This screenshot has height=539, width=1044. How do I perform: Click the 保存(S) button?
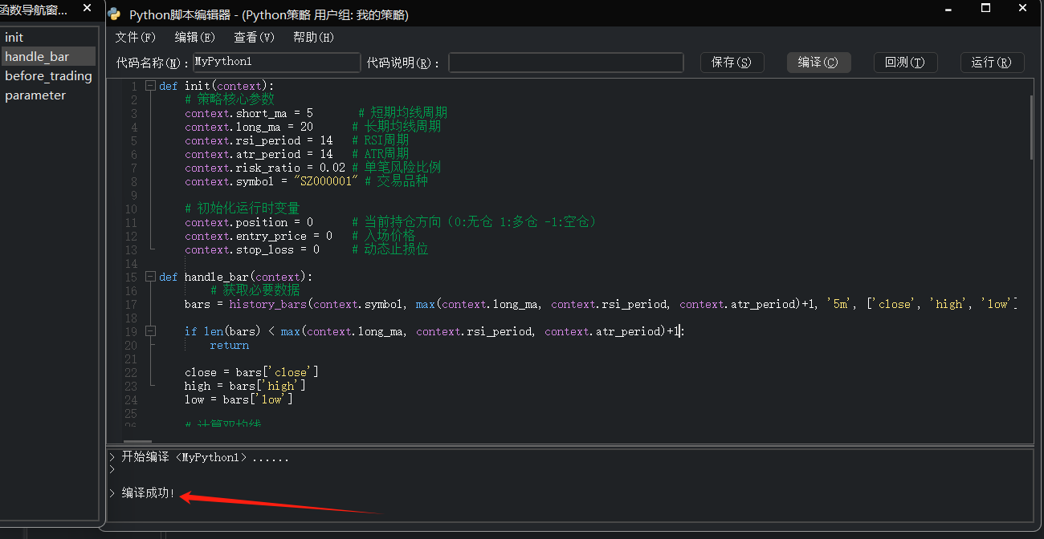pyautogui.click(x=732, y=63)
